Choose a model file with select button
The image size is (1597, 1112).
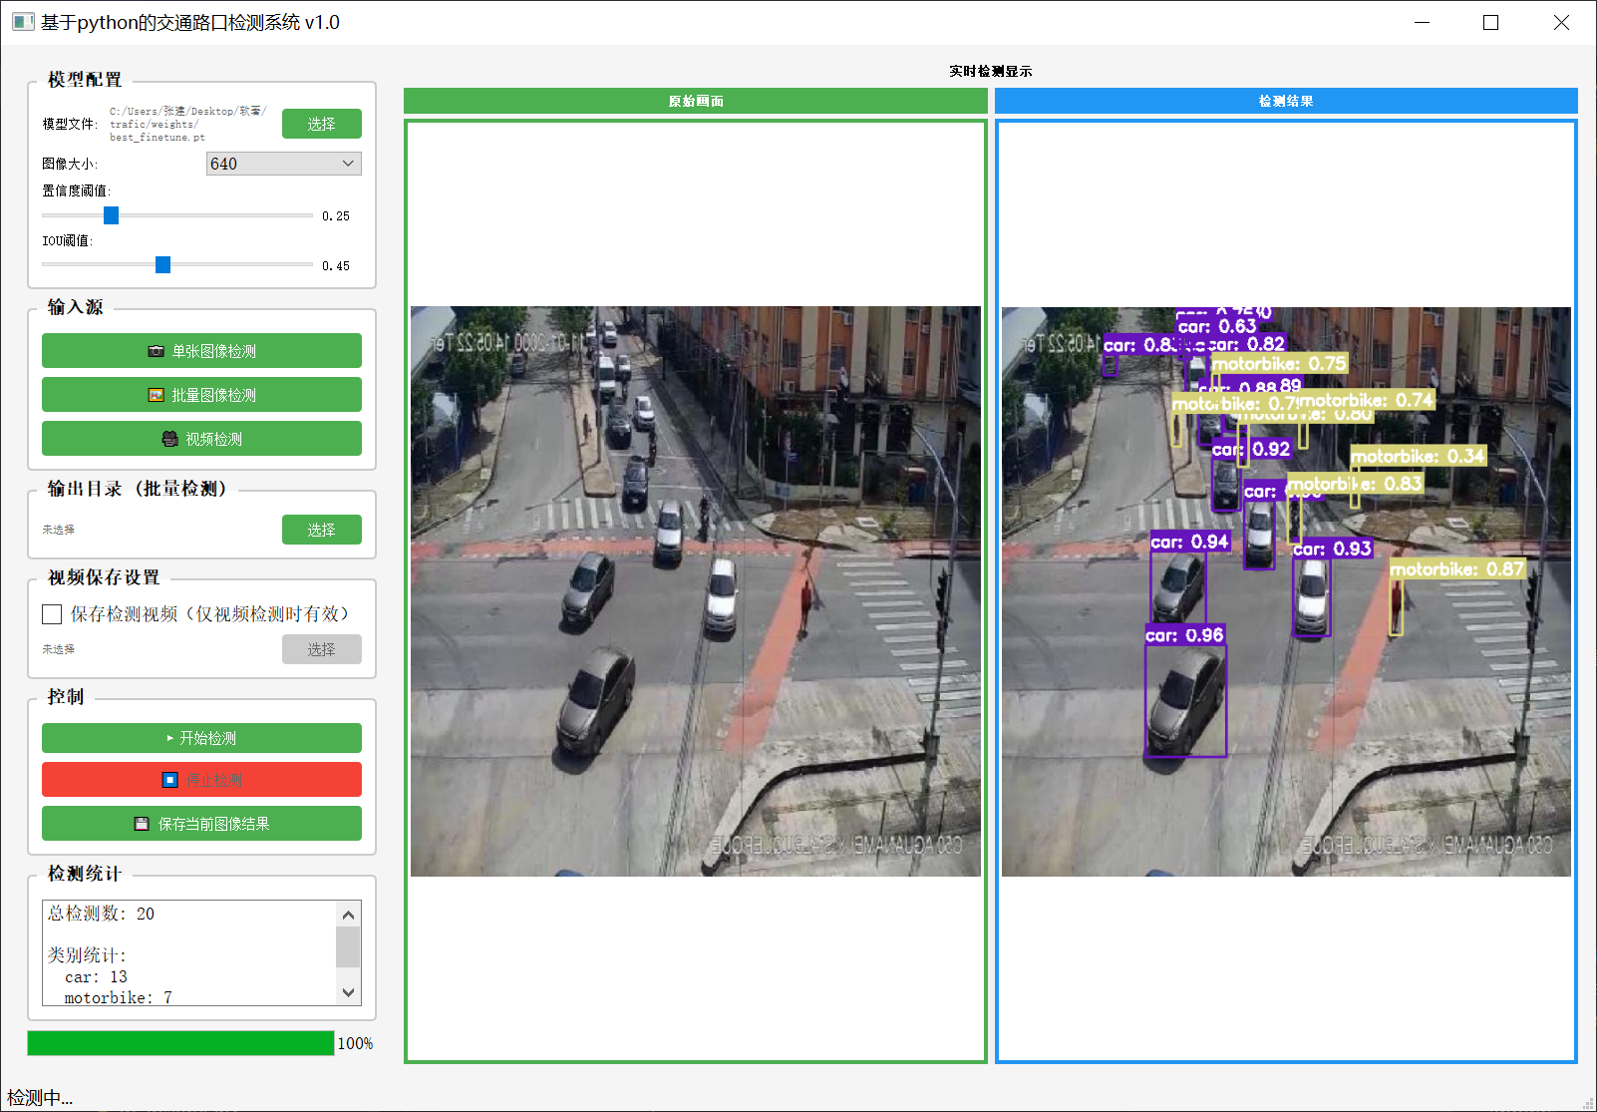click(321, 124)
